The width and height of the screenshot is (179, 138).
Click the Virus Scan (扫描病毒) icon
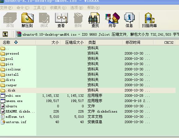pyautogui.click(x=150, y=18)
